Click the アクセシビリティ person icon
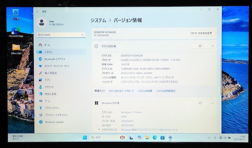This screenshot has width=252, height=148. (41, 108)
